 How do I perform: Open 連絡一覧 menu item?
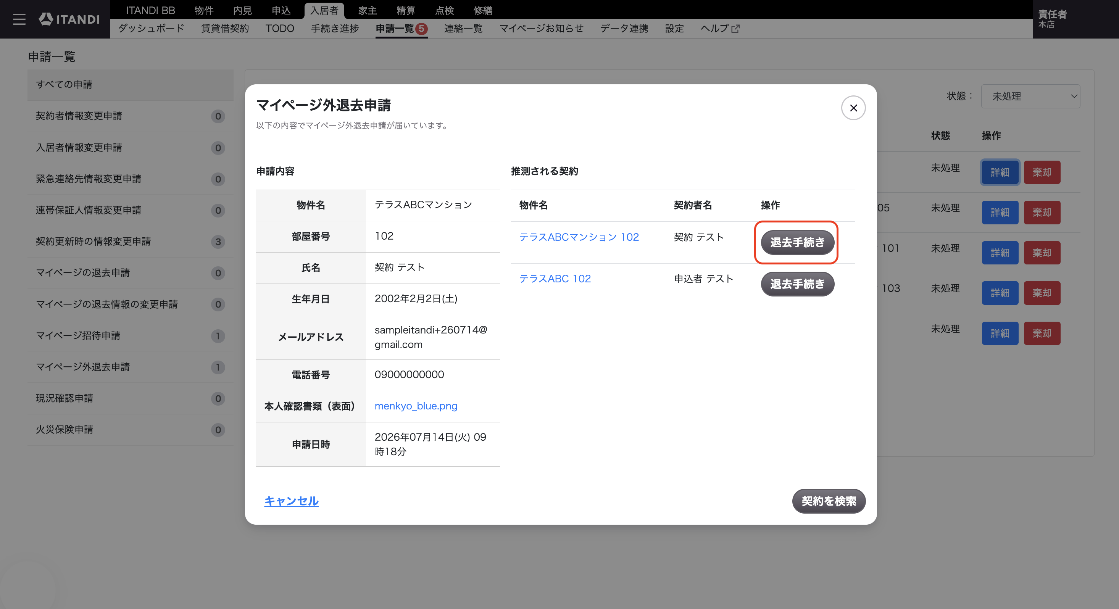pyautogui.click(x=463, y=29)
